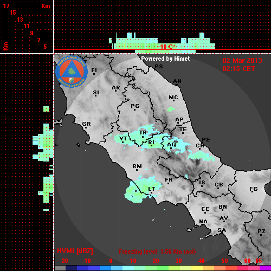Click the Powered by Himet text
The width and height of the screenshot is (271, 271).
[x=165, y=59]
